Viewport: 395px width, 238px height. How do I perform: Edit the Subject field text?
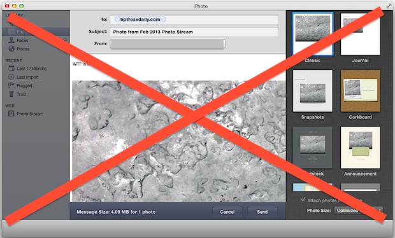point(194,32)
